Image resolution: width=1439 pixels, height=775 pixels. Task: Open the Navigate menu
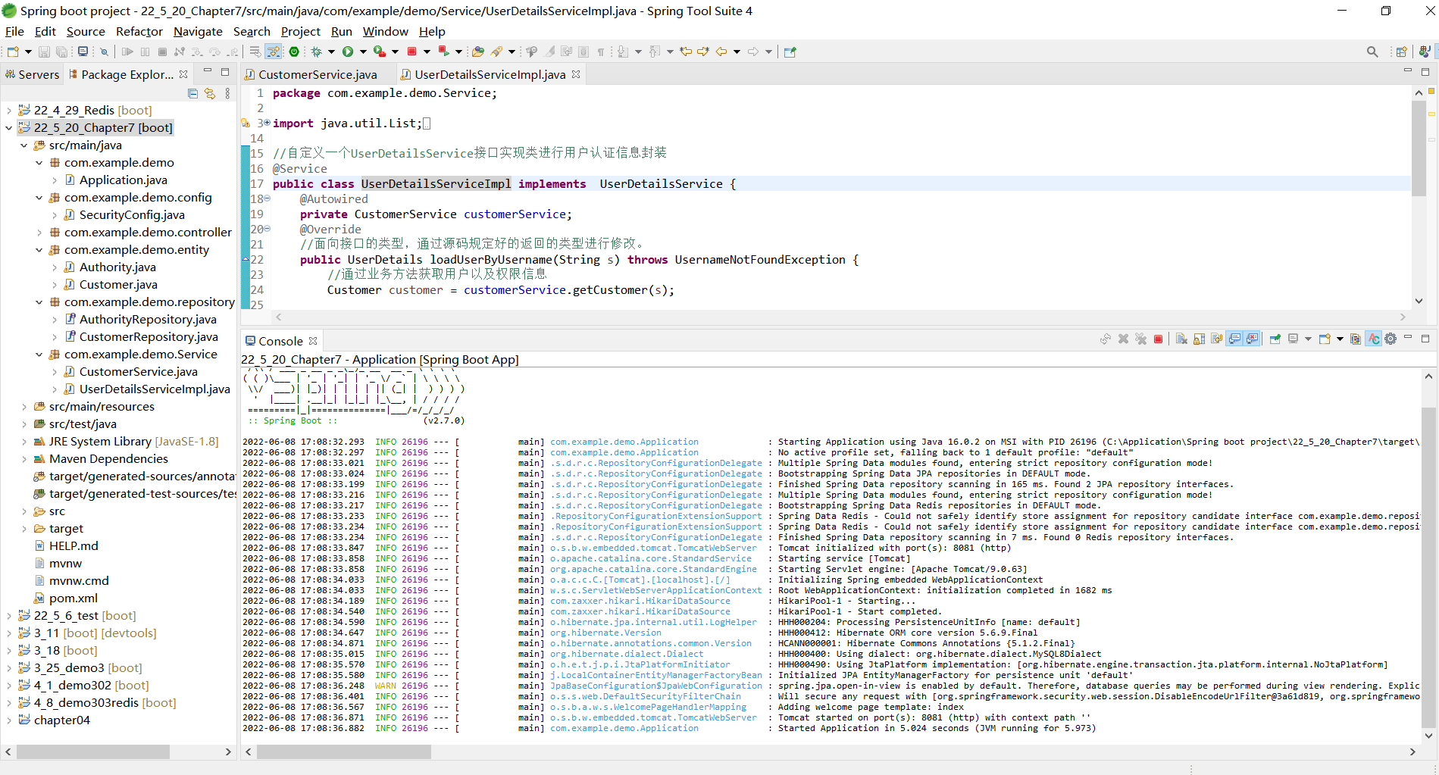[198, 31]
